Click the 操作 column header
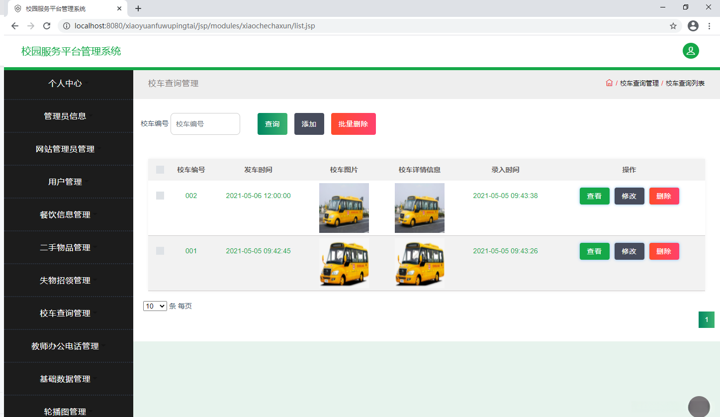Viewport: 720px width, 417px height. point(629,170)
